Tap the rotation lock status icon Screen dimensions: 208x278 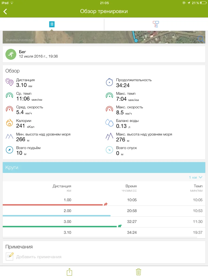184,3
